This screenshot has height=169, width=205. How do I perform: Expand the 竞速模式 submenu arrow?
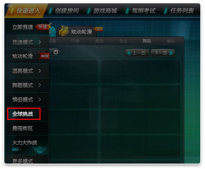coord(40,42)
